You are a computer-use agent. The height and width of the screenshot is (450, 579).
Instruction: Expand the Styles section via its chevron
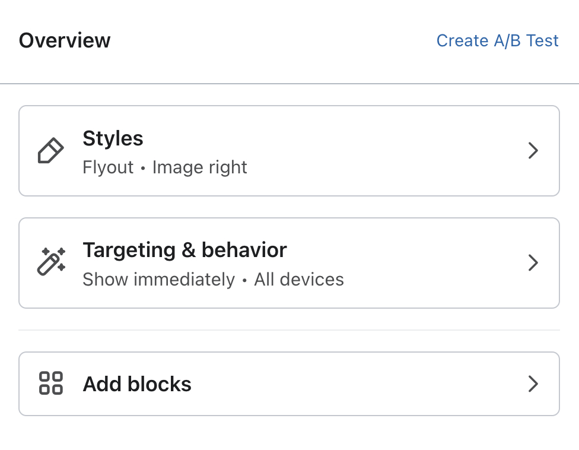click(x=533, y=150)
